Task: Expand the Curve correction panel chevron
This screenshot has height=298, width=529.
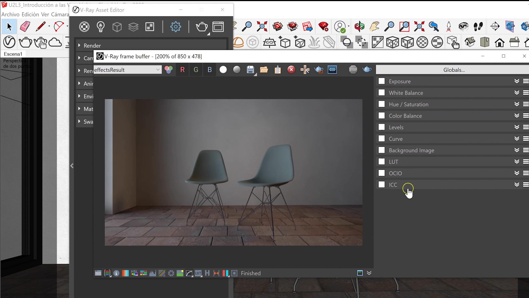Action: (x=517, y=139)
